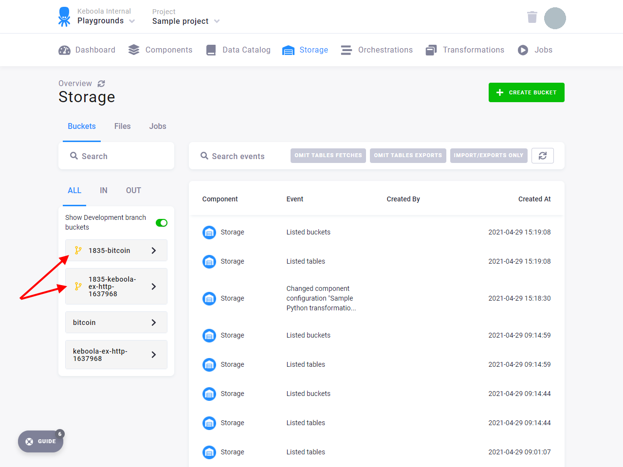Go to Dashboard in navigation

point(87,50)
